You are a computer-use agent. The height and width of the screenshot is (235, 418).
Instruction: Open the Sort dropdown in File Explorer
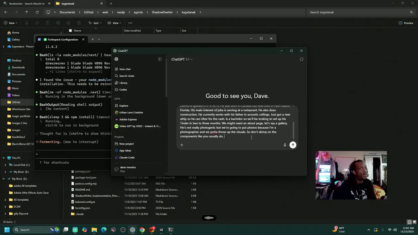pos(95,23)
